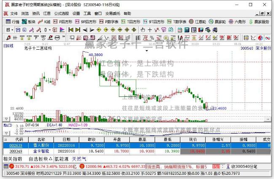Open the 公式选股 menu
The image size is (274, 179).
pos(62,13)
